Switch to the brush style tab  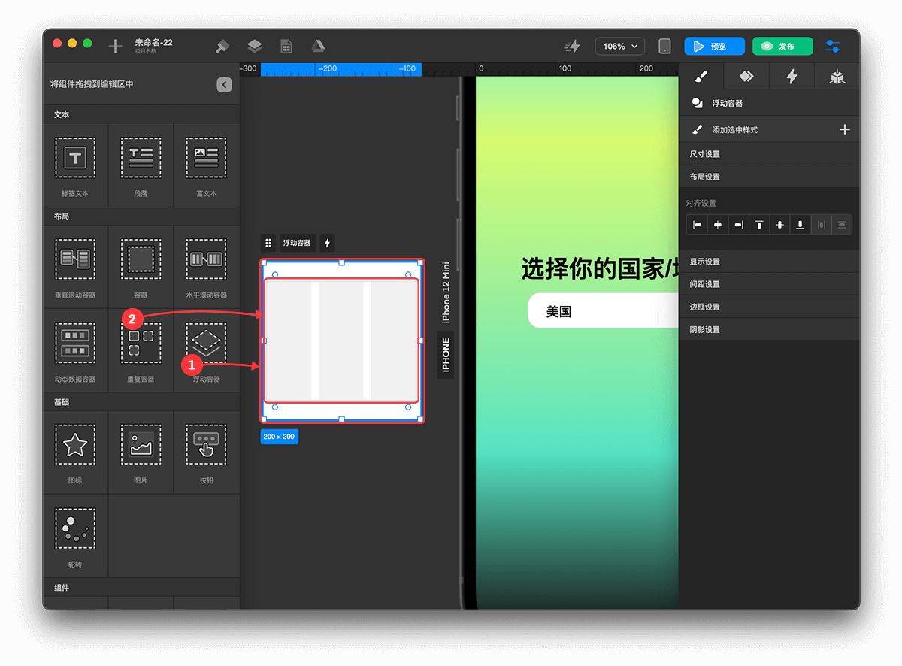(x=701, y=77)
